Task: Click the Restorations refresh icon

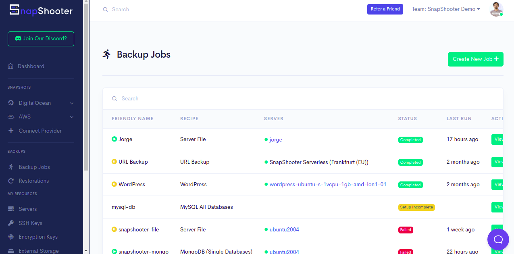Action: [x=11, y=181]
